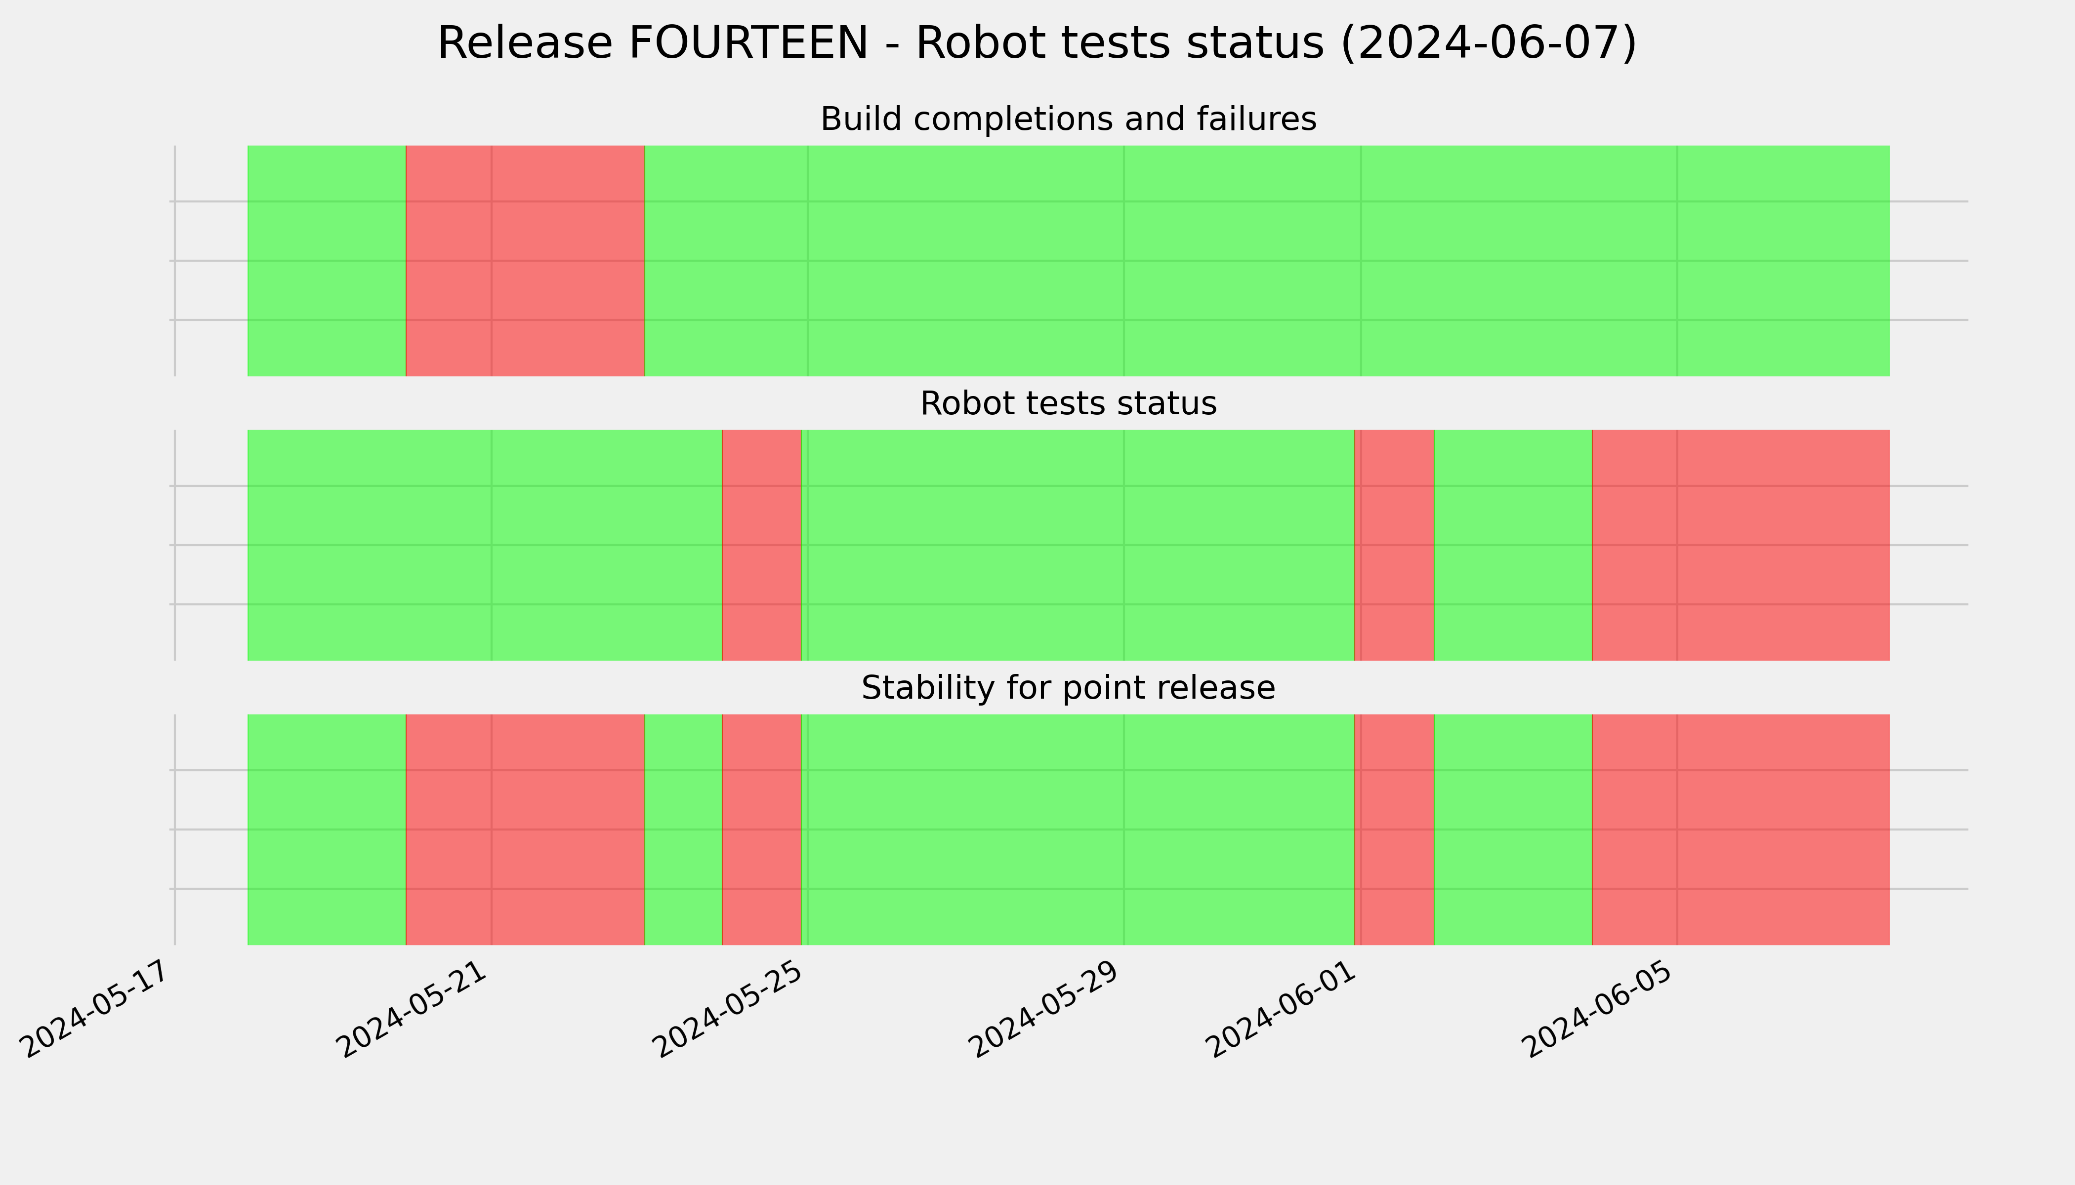Click wide first red block in Stability chart

click(x=525, y=829)
